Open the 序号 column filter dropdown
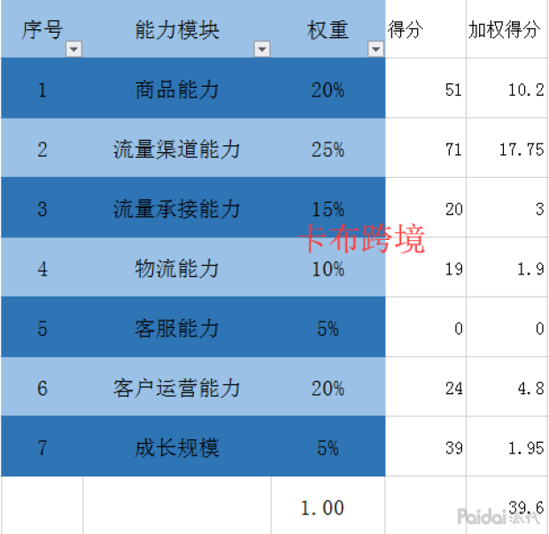 pyautogui.click(x=73, y=50)
